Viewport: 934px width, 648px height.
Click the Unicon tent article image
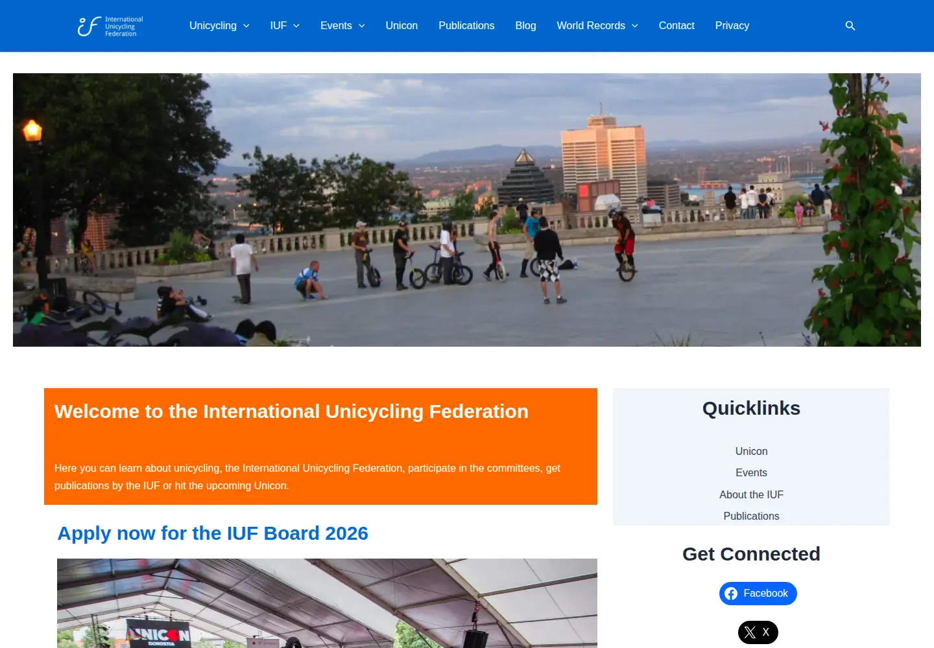pos(327,603)
